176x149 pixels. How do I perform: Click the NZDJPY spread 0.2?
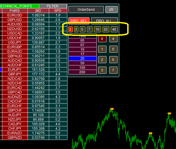[x=58, y=120]
